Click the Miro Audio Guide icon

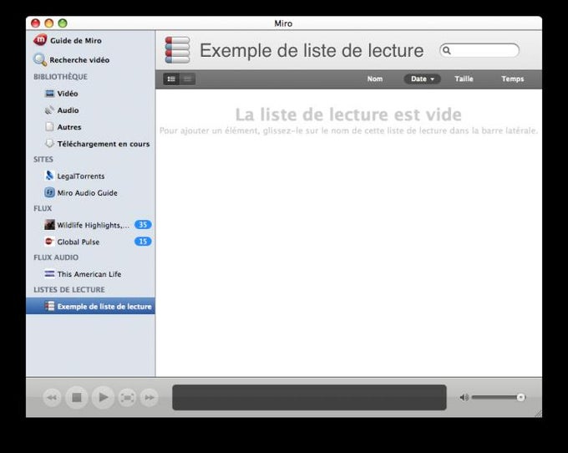click(49, 192)
